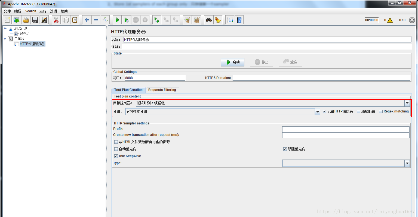The height and width of the screenshot is (217, 418).
Task: Cut selection with scissors icon
Action: (x=56, y=20)
